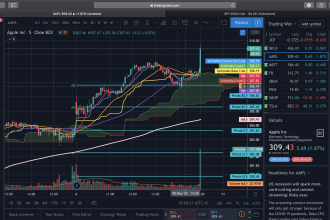
Task: Open the Trading Panel tab
Action: pyautogui.click(x=147, y=214)
